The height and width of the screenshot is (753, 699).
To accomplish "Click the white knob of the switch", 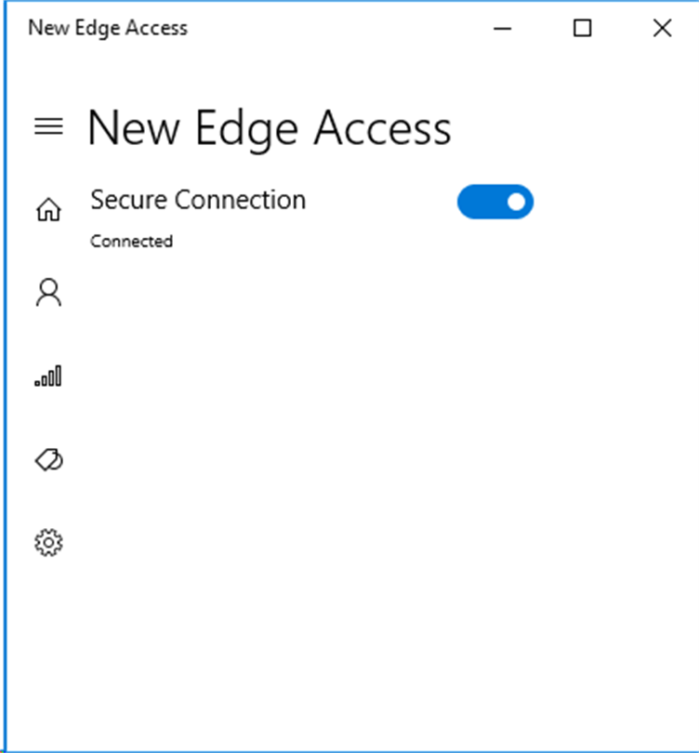I will (x=516, y=202).
